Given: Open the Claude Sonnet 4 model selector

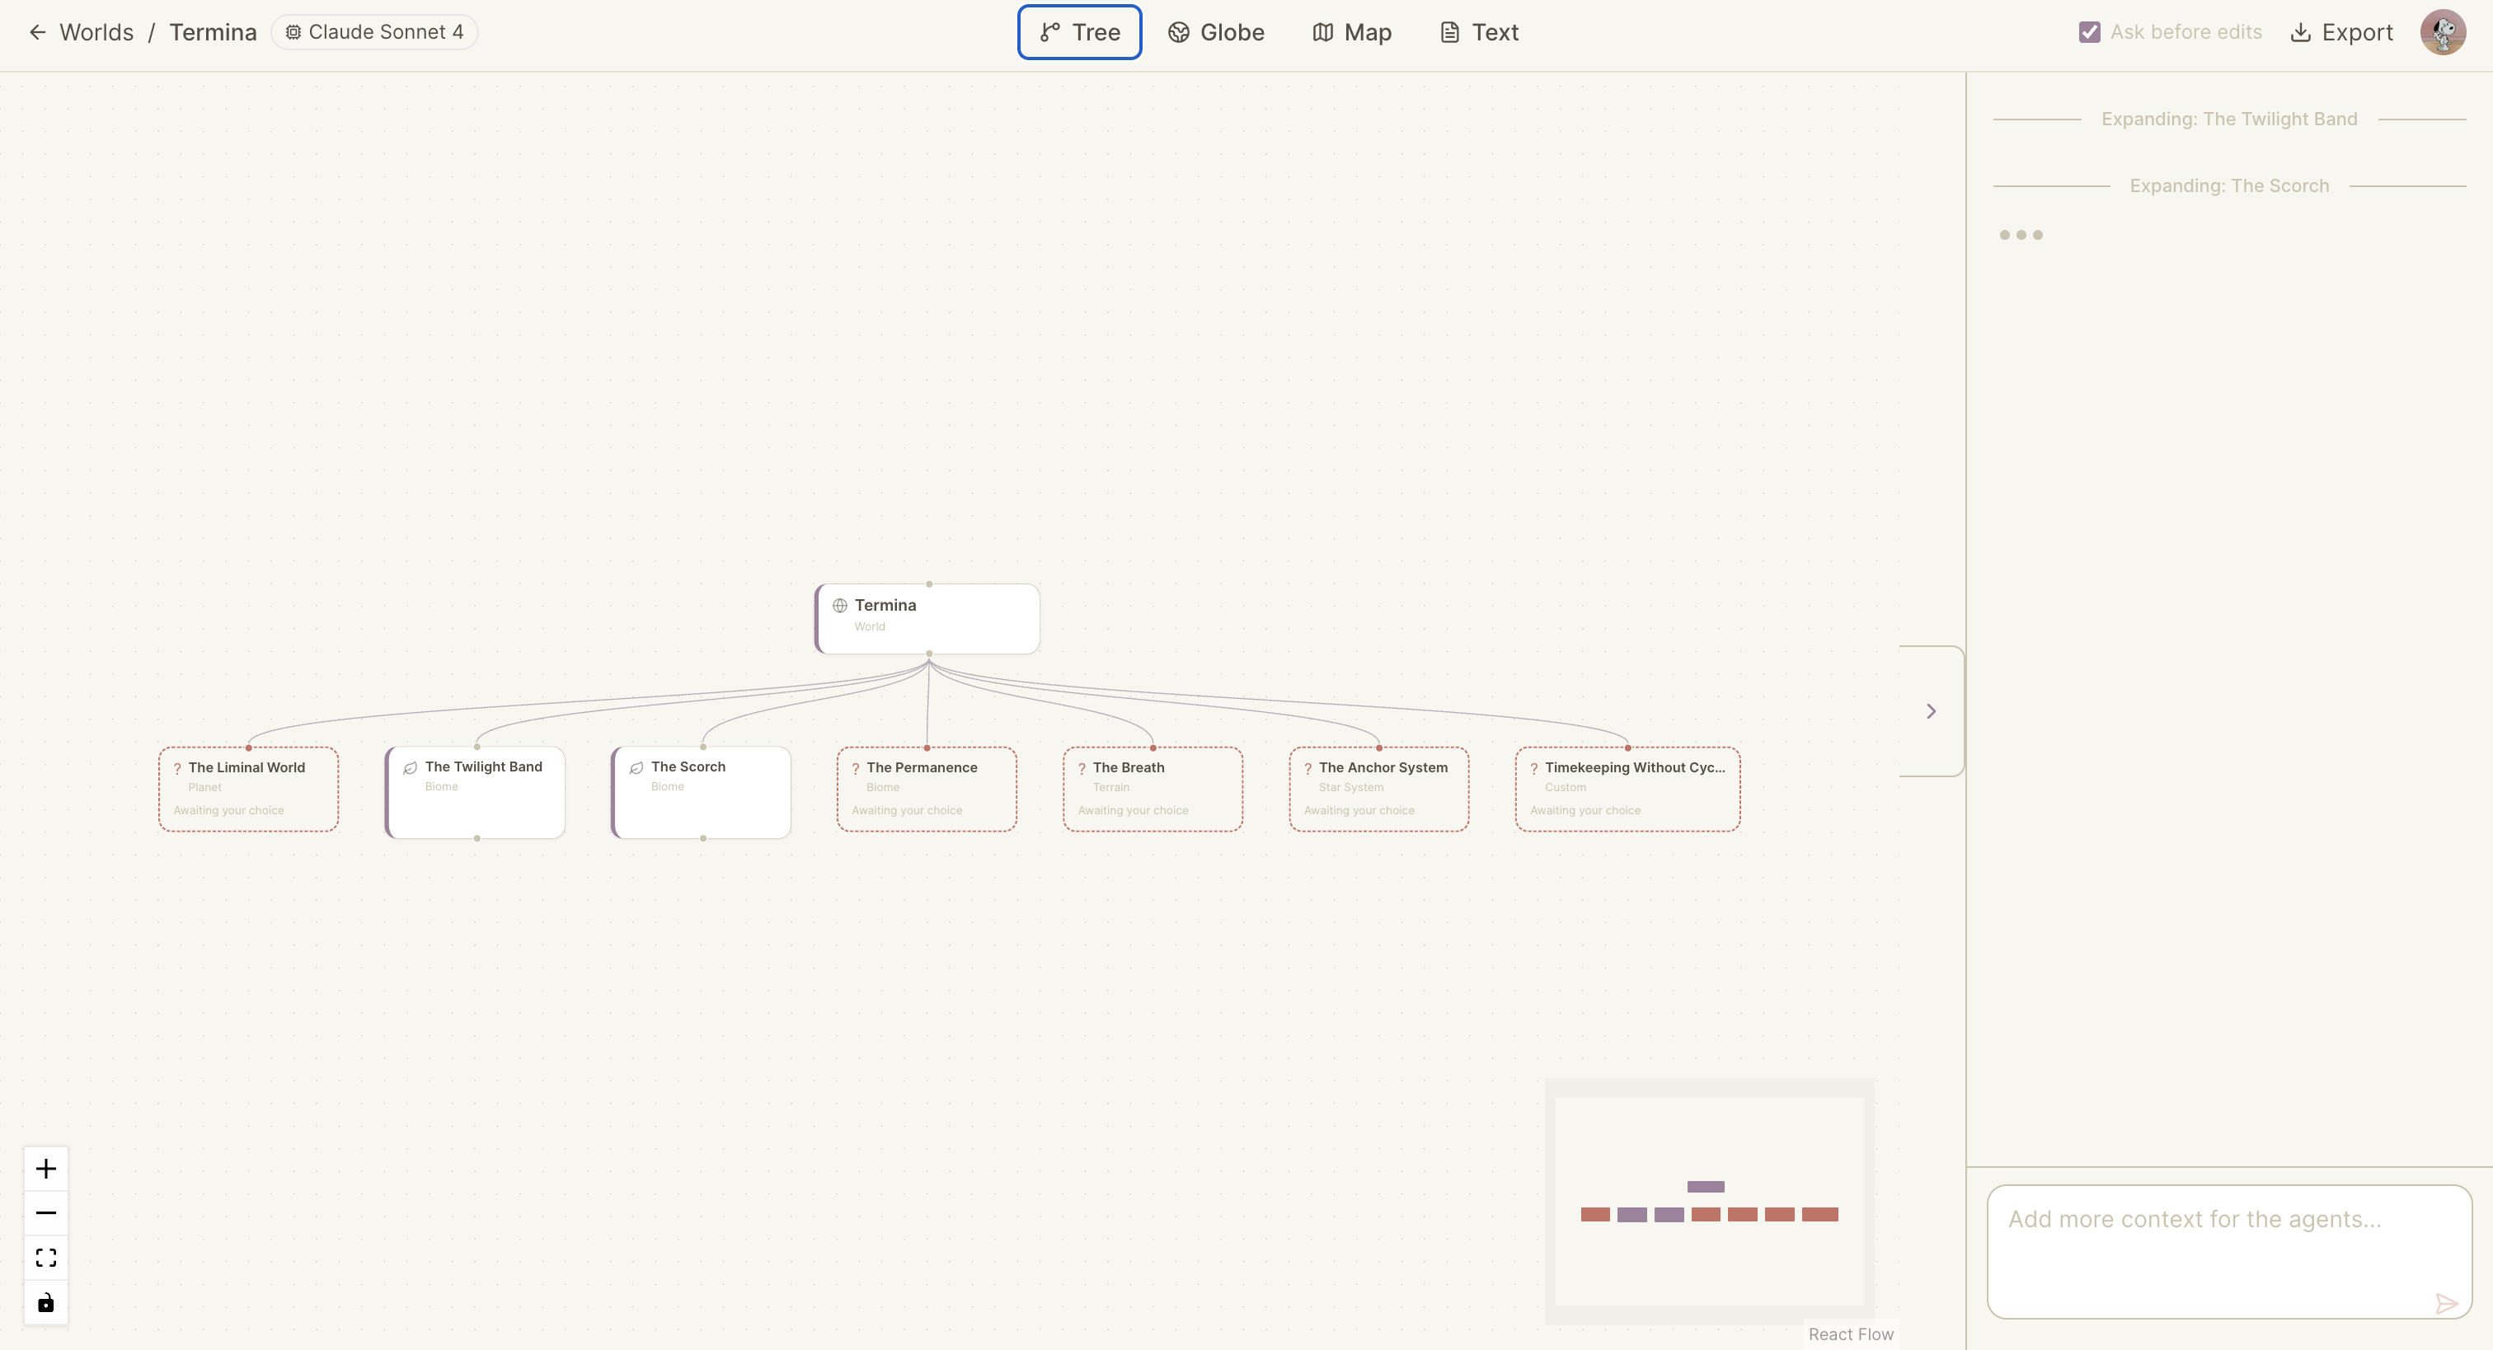Looking at the screenshot, I should [x=374, y=33].
